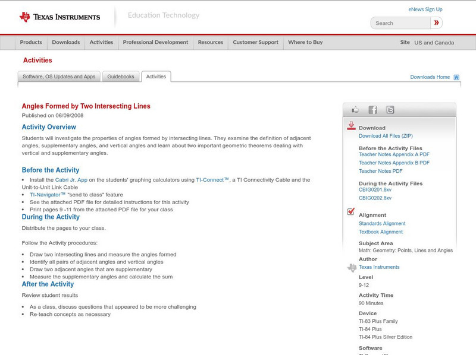Click the red Download arrow icon
The image size is (476, 355).
[351, 126]
